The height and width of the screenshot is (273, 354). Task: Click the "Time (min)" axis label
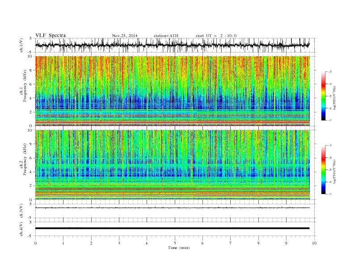point(179,248)
